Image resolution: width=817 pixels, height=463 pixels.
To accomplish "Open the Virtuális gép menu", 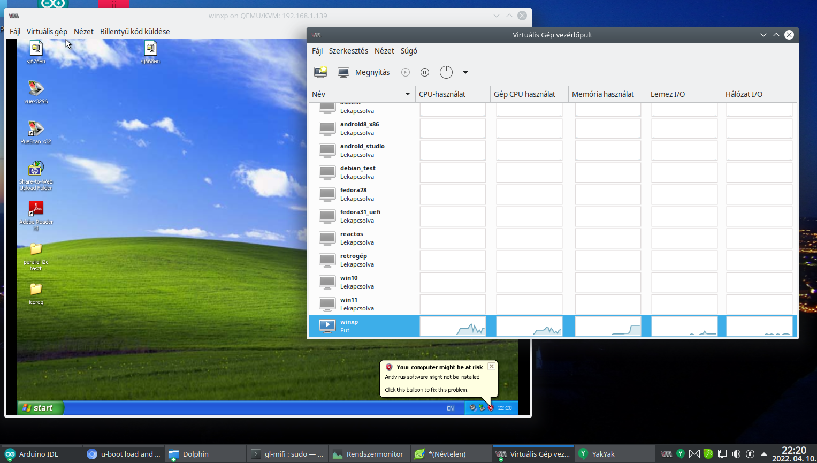I will coord(47,32).
